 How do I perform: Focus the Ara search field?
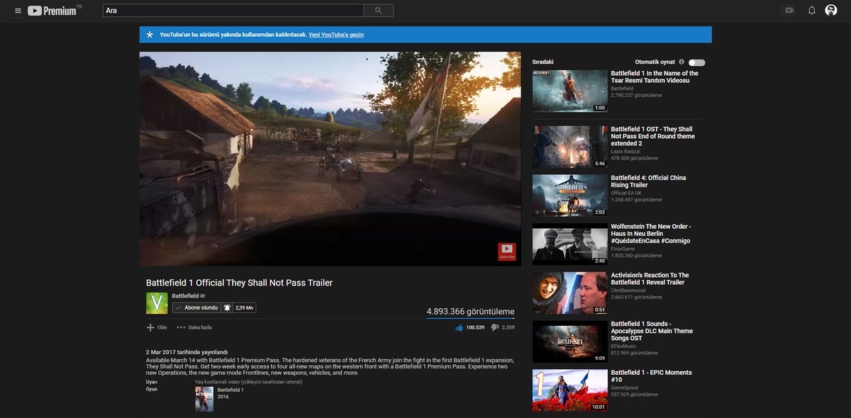[233, 11]
